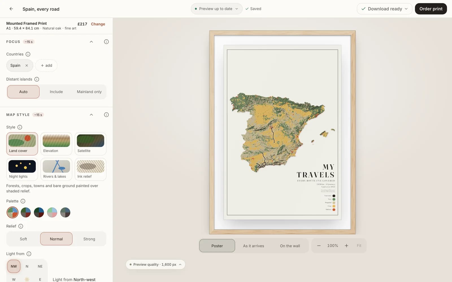Zoom out with the minus icon
Screen dimensions: 452x282
tap(319, 246)
